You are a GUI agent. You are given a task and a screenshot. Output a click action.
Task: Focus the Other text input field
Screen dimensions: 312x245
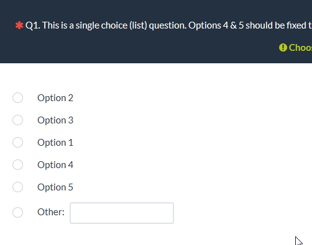[x=122, y=213]
